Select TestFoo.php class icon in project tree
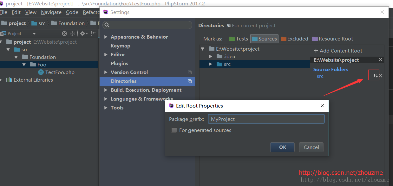The width and height of the screenshot is (393, 186). coord(41,72)
